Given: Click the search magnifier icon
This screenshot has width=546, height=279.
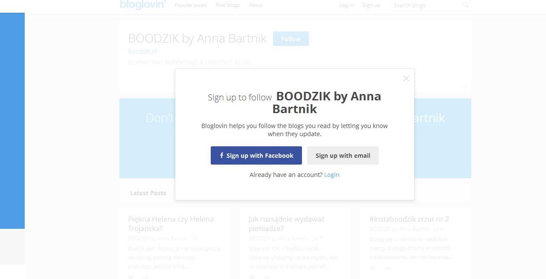Looking at the screenshot, I should pos(465,5).
